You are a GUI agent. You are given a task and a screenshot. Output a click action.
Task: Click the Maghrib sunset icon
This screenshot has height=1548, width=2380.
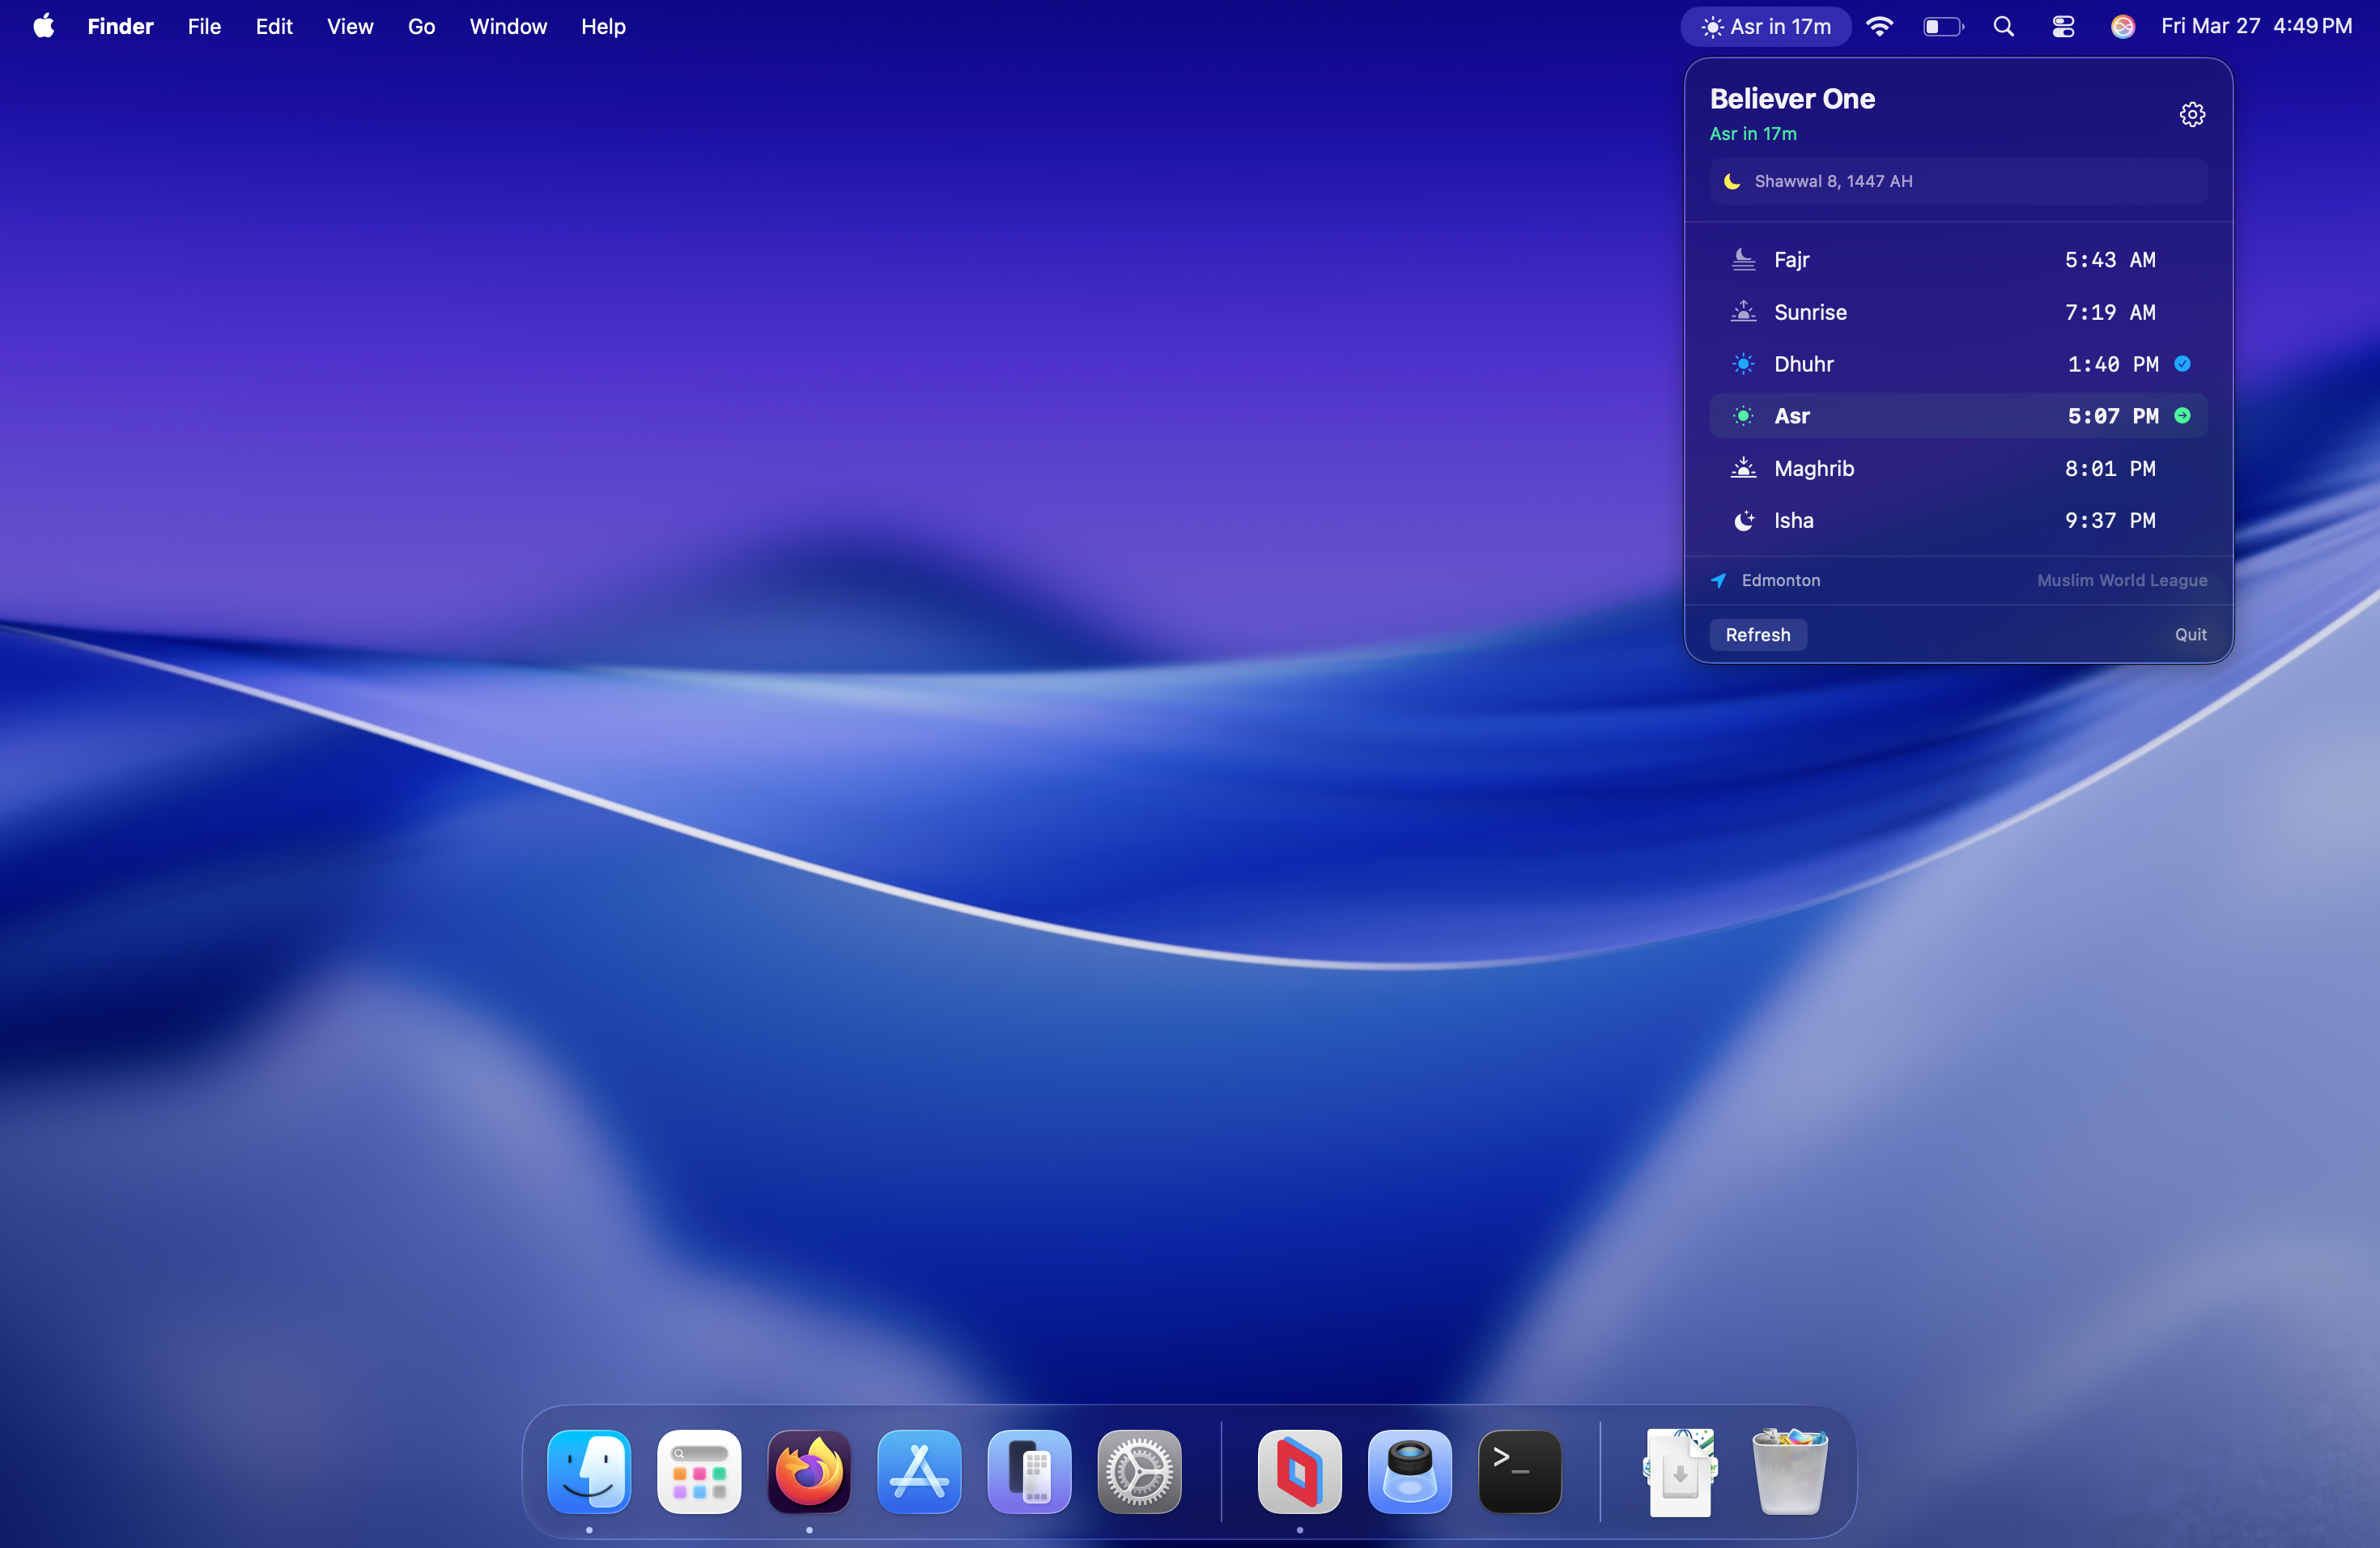(x=1743, y=468)
